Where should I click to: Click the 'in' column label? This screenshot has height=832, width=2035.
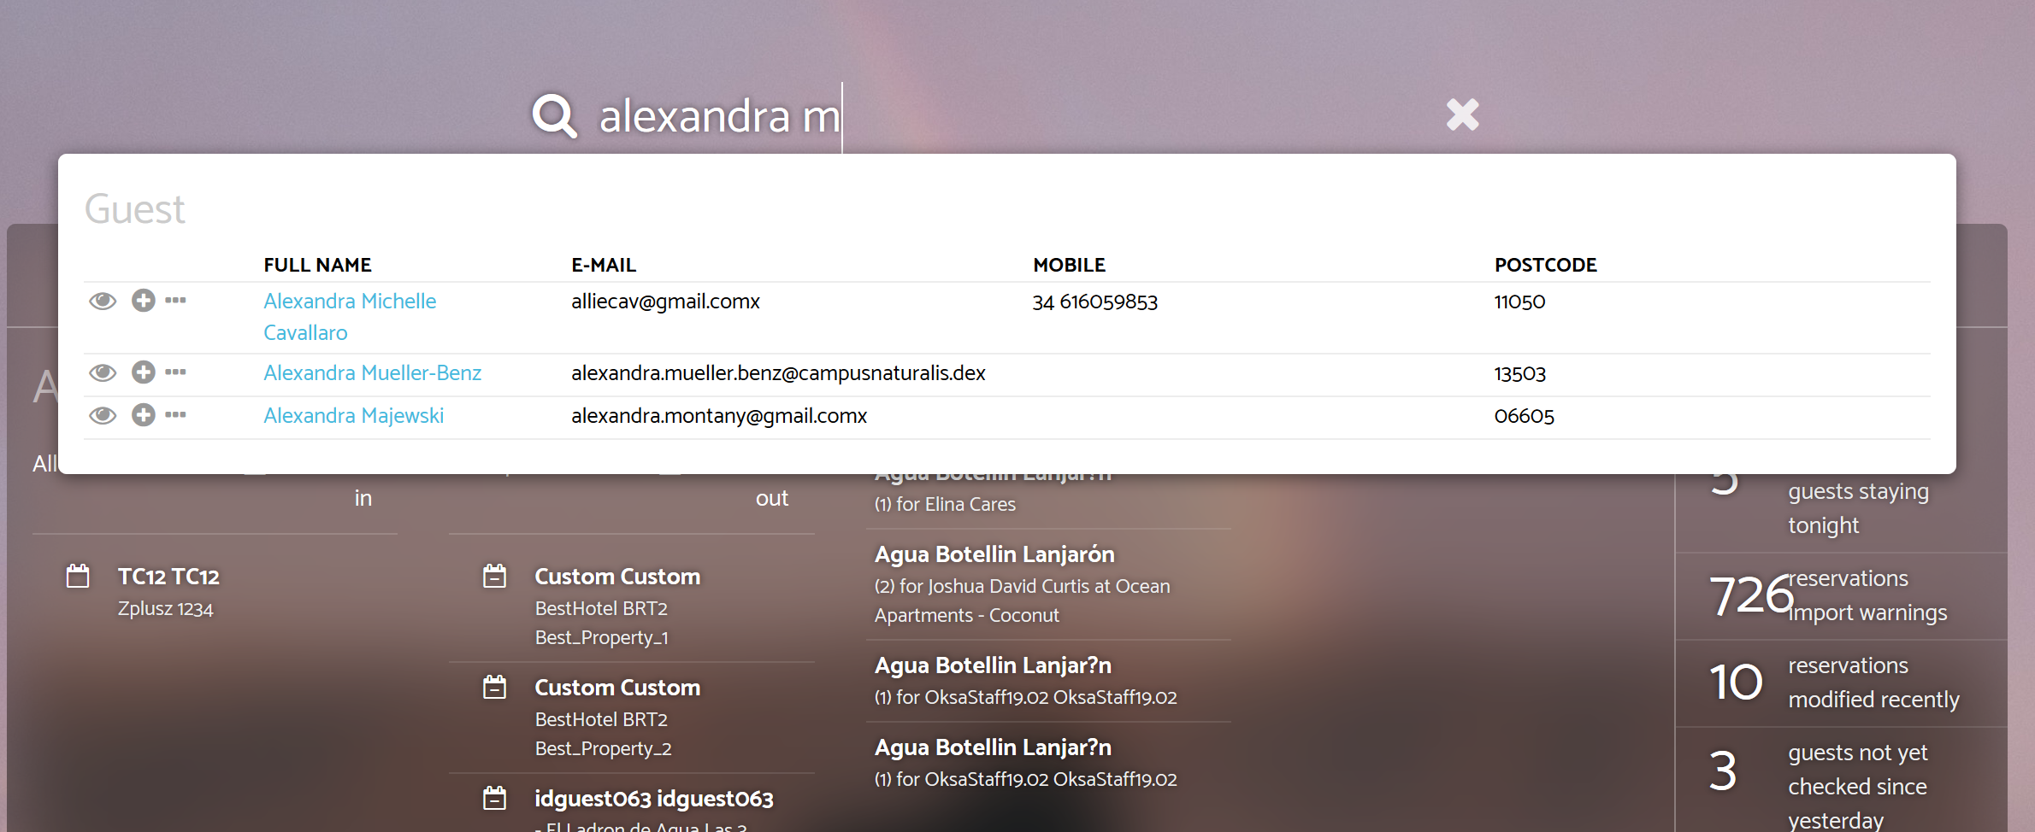pyautogui.click(x=363, y=498)
